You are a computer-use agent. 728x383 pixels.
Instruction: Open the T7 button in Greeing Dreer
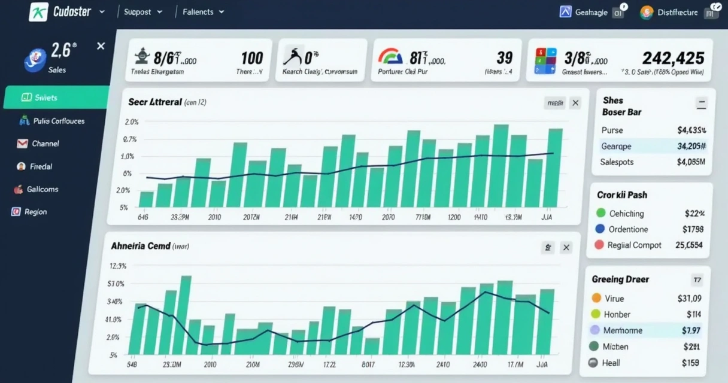click(697, 279)
